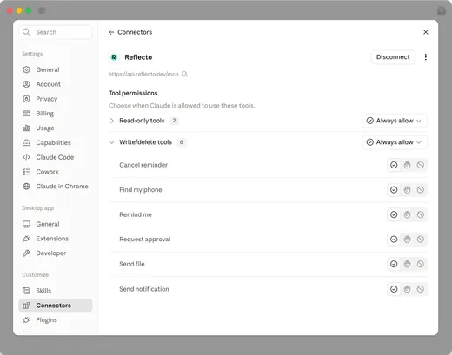Set Send notification to always allow

[x=394, y=289]
